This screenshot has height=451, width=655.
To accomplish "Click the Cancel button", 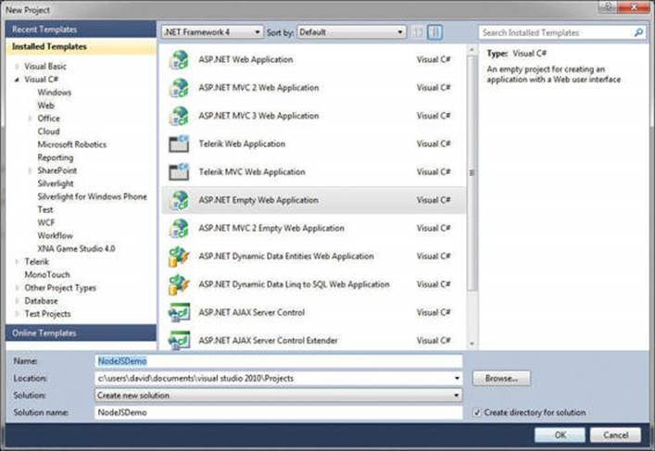I will pyautogui.click(x=615, y=434).
